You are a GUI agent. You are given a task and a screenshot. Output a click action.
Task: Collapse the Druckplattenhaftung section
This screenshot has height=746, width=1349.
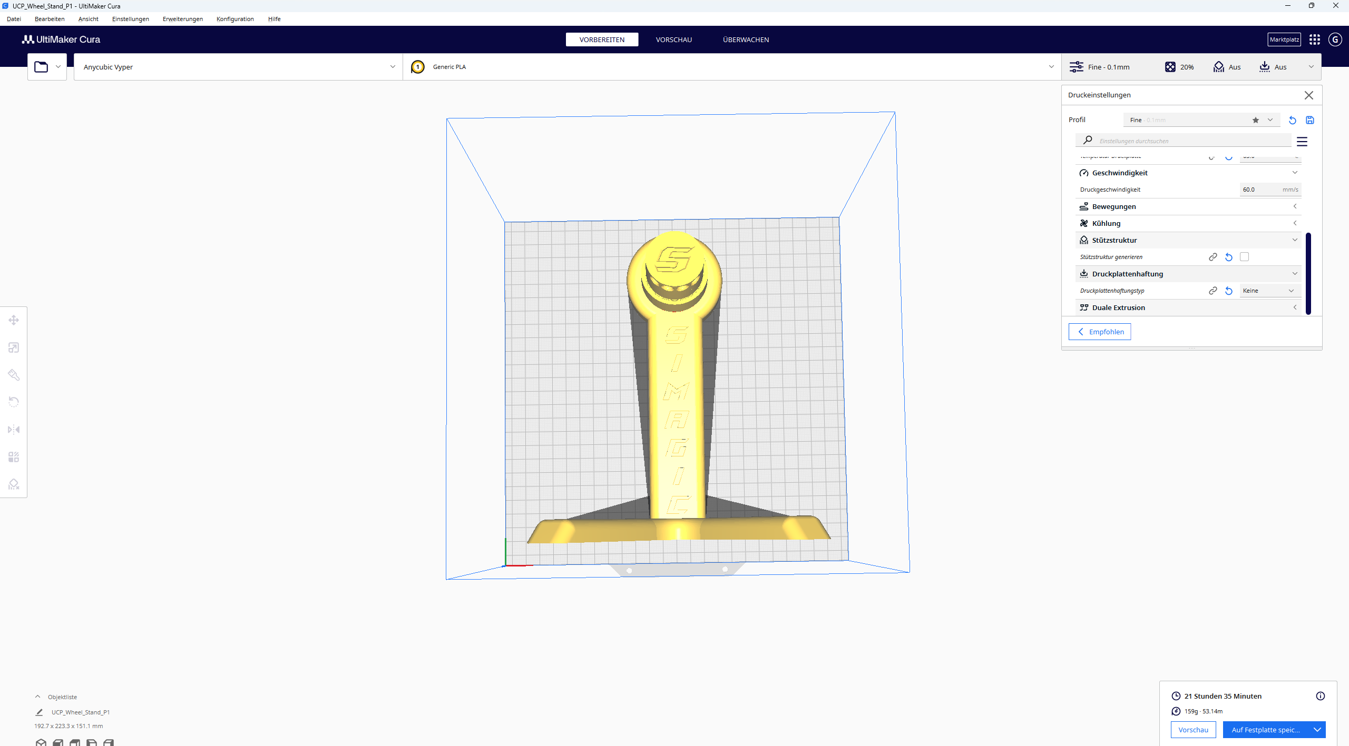tap(1188, 274)
